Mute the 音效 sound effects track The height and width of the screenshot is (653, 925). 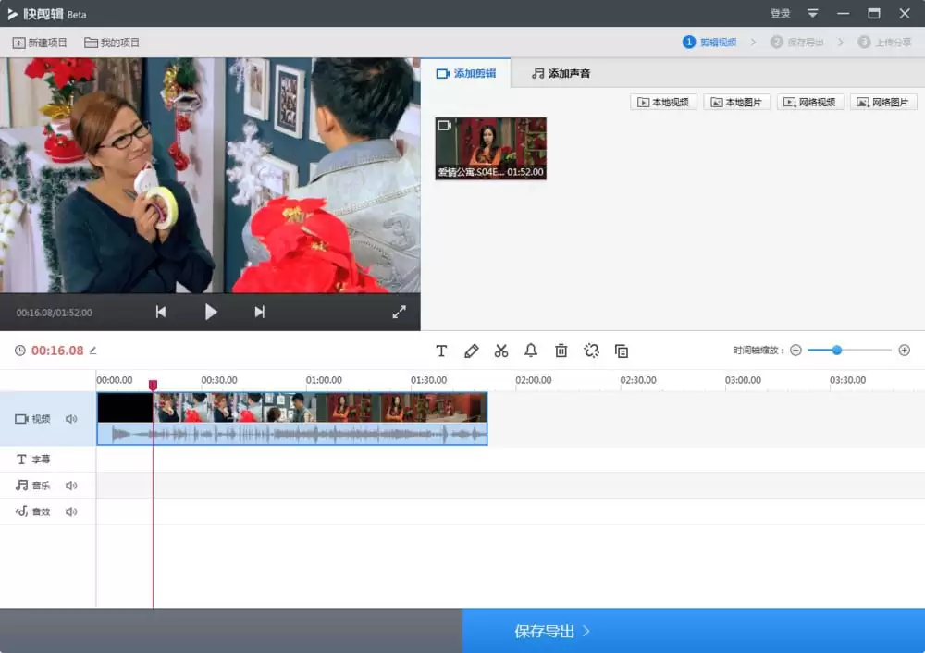[71, 511]
